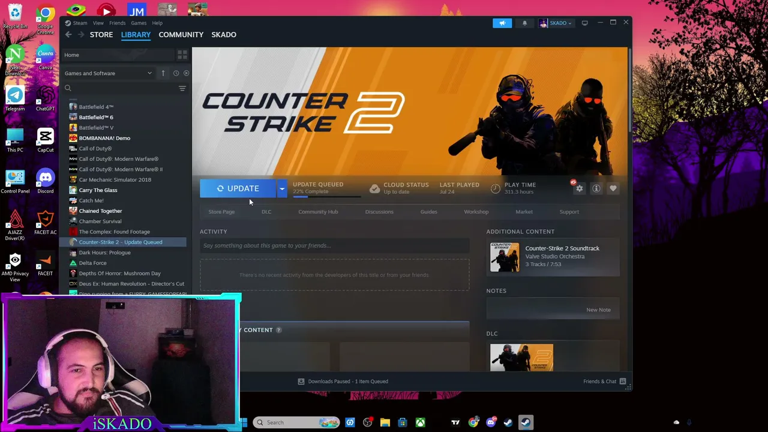Screen dimensions: 768x432
Task: Select Car Mechanic Simulator 2018 in the list
Action: tap(115, 180)
